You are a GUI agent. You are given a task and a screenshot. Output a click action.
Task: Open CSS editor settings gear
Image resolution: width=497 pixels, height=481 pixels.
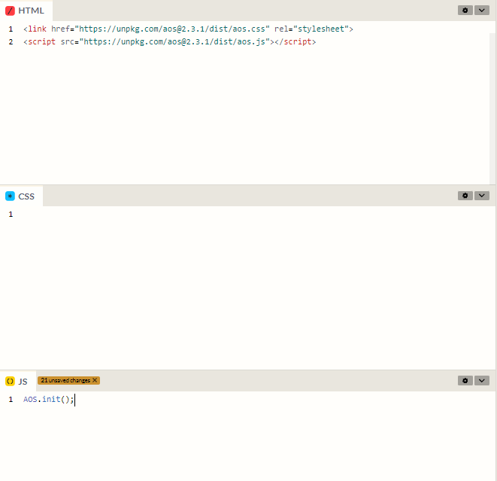[x=465, y=196]
